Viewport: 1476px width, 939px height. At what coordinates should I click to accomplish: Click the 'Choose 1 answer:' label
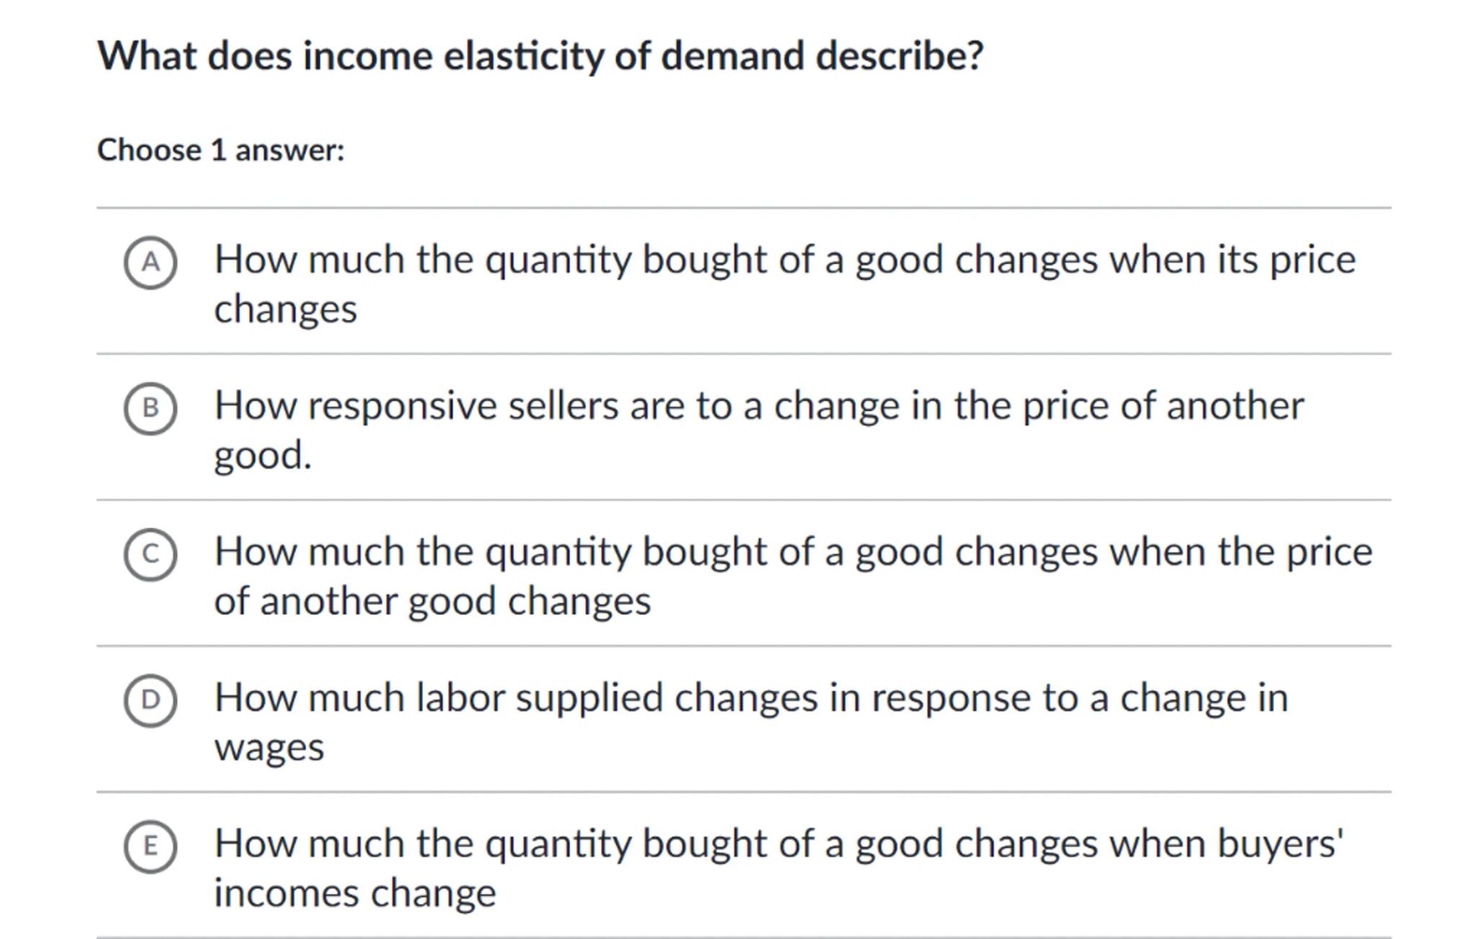[221, 151]
